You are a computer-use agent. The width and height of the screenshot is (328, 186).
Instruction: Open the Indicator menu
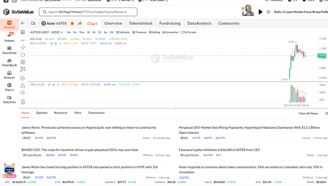click(123, 32)
